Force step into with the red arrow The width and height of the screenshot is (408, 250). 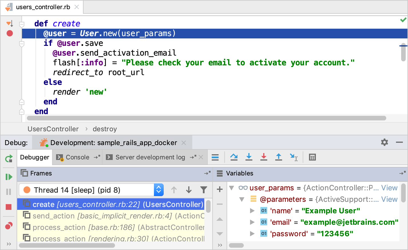[264, 157]
